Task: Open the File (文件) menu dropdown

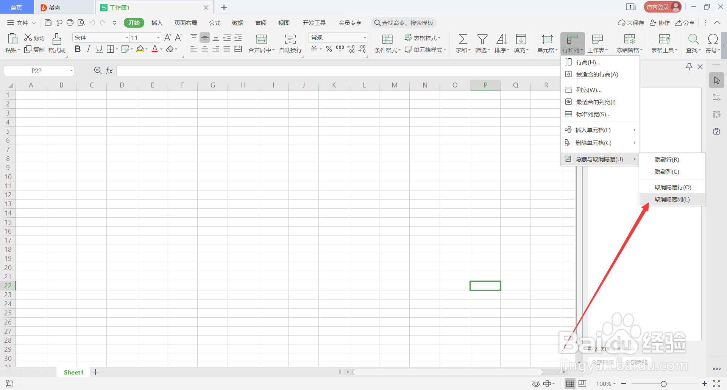Action: tap(22, 23)
